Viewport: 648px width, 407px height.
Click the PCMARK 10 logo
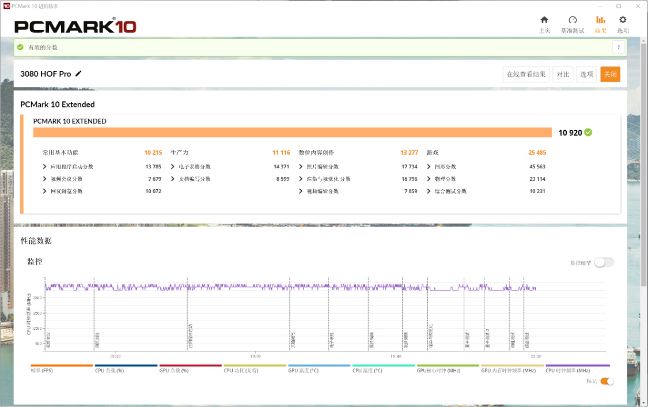click(x=75, y=25)
